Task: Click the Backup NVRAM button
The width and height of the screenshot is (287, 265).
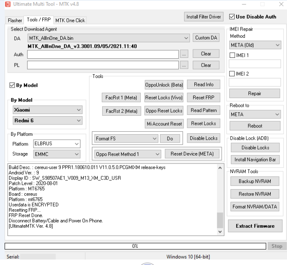Action: 255,181
